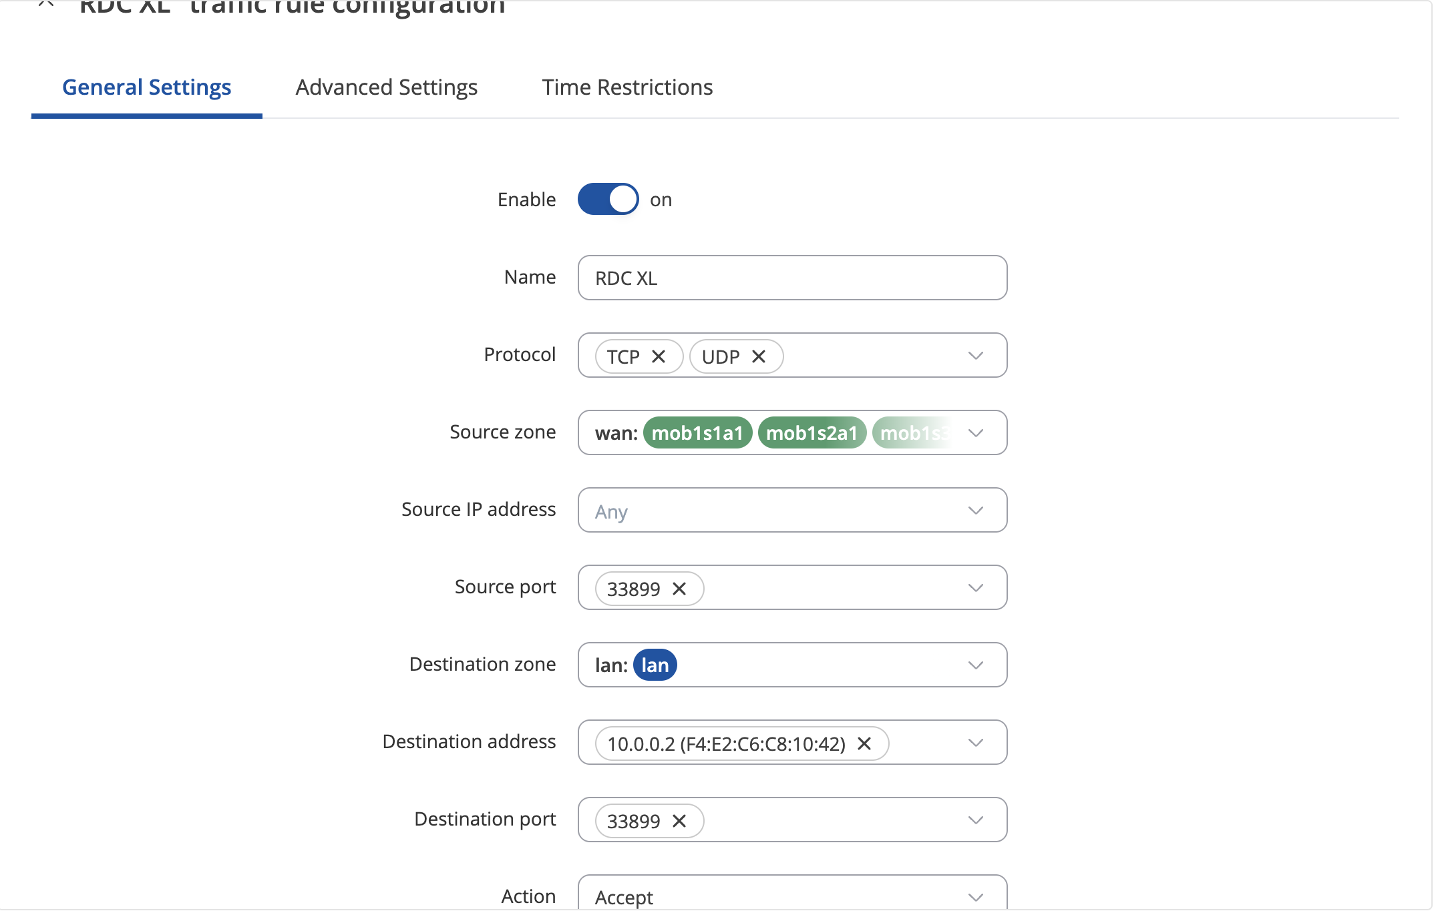Remove the TCP protocol tag

pyautogui.click(x=659, y=356)
